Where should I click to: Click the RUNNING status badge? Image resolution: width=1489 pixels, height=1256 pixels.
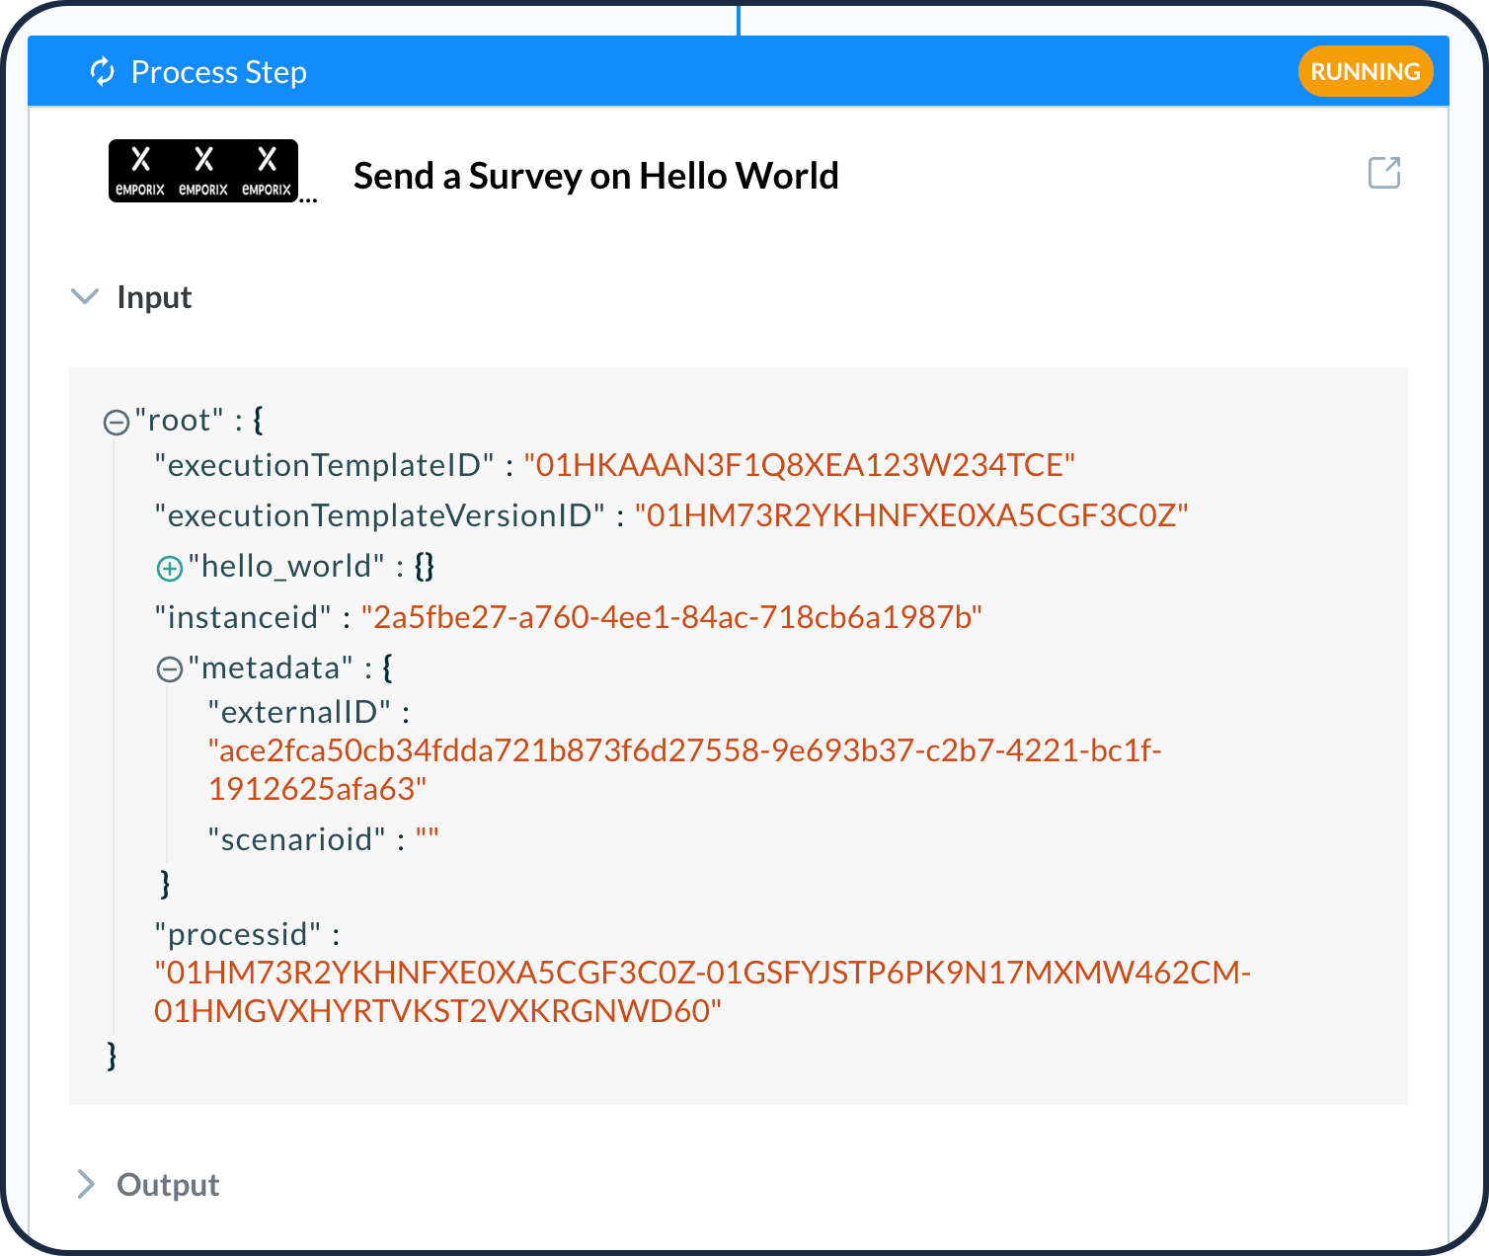tap(1365, 72)
